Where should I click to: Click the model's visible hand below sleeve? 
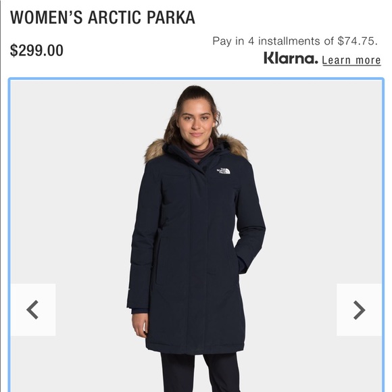pos(140,325)
